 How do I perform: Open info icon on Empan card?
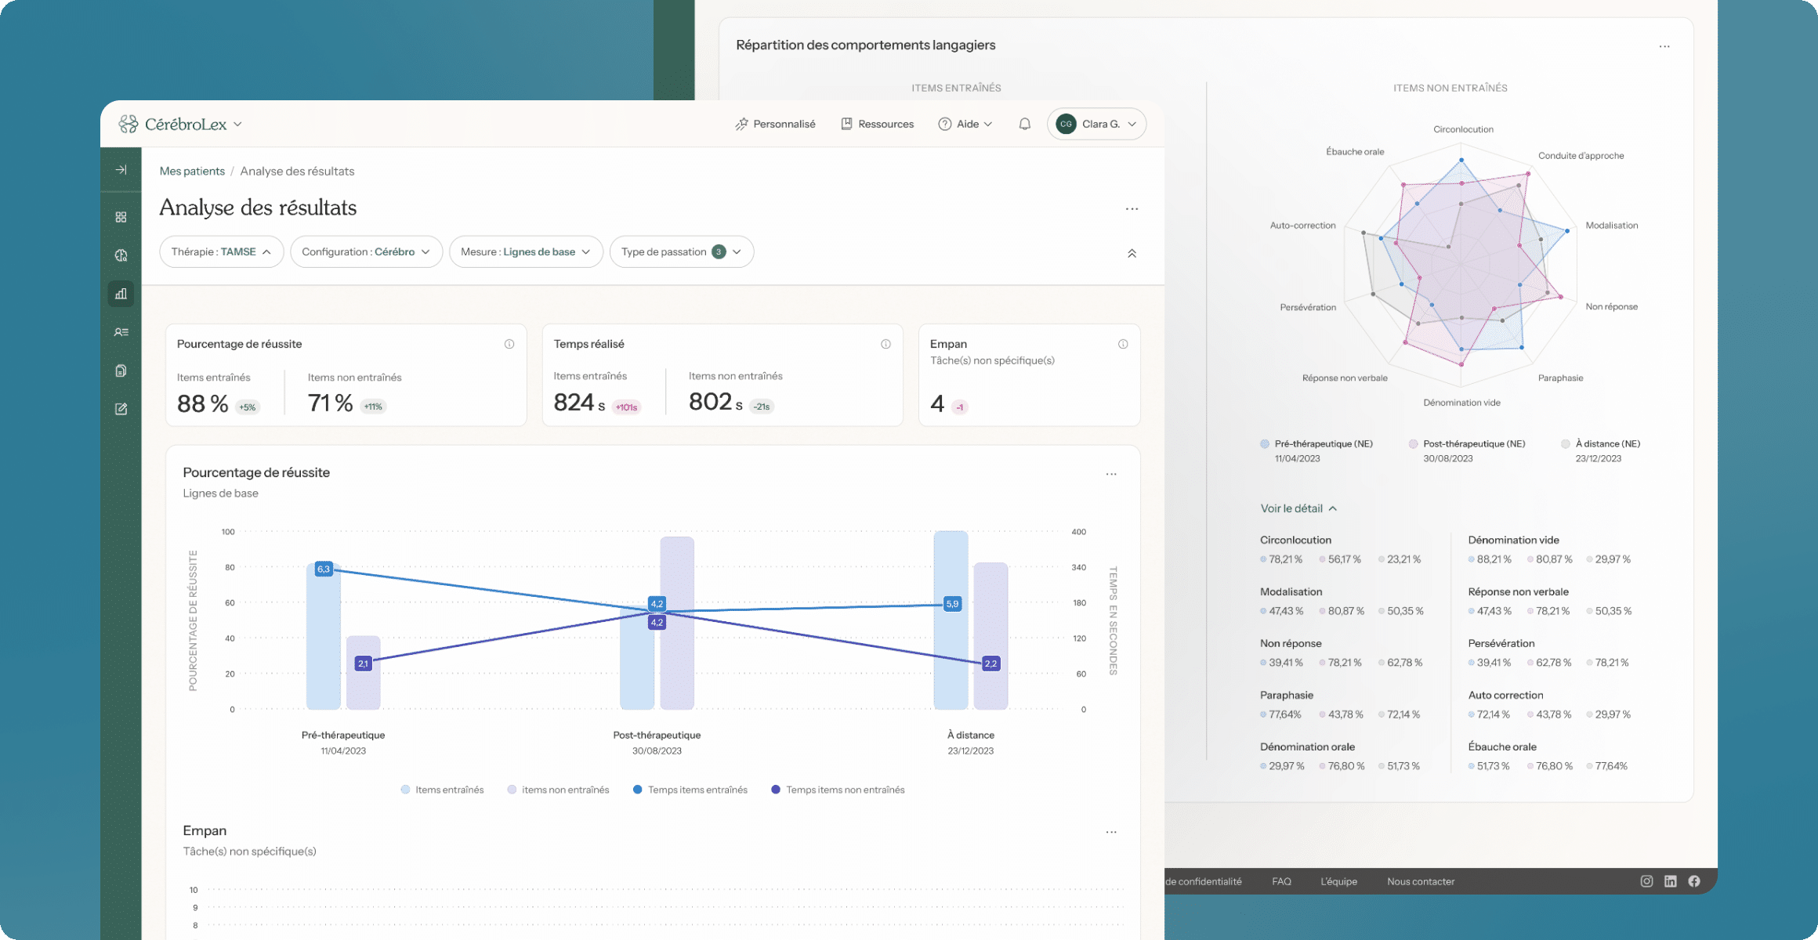tap(1123, 344)
